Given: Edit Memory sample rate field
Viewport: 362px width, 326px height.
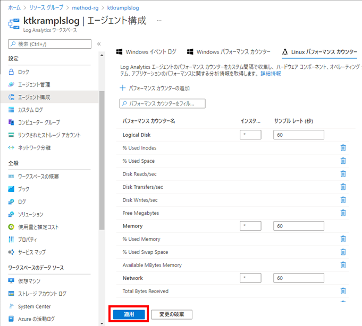Looking at the screenshot, I should point(299,226).
